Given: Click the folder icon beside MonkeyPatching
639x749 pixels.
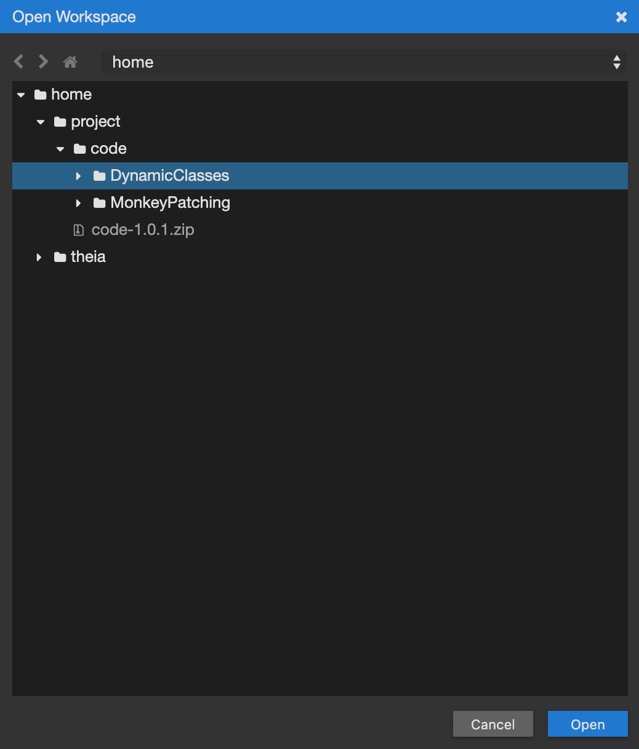Looking at the screenshot, I should 99,203.
